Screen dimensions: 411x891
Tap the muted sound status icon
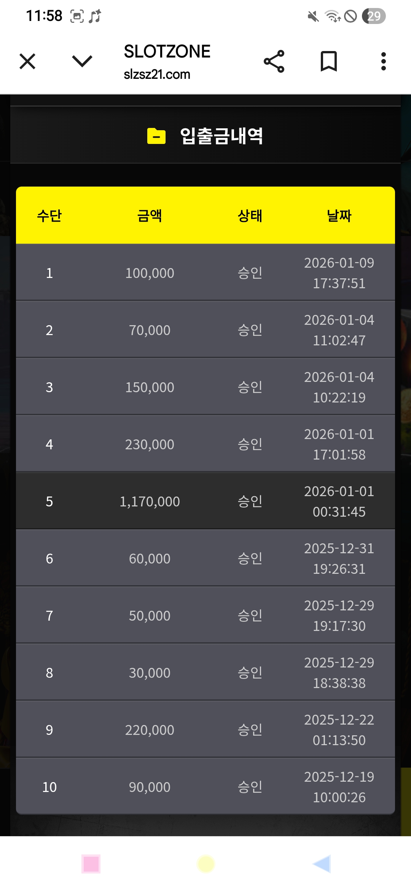[x=313, y=16]
